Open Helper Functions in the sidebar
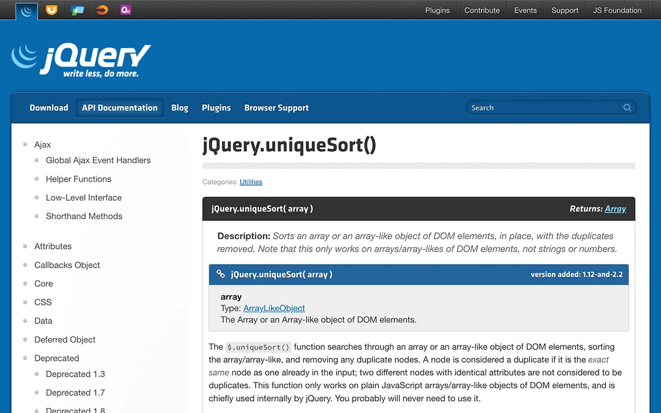 (x=78, y=179)
